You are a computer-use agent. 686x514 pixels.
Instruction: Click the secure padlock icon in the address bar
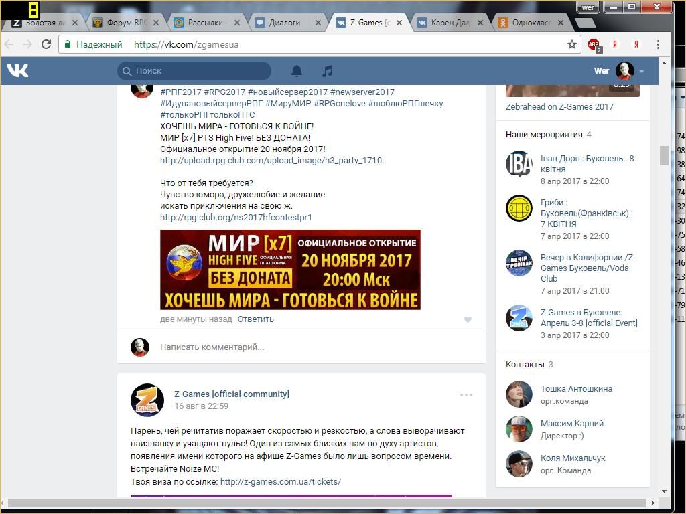(x=68, y=44)
